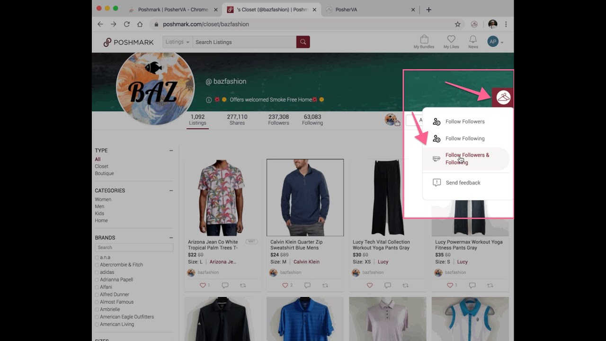Open the My Likes heart icon
606x341 pixels.
point(451,42)
